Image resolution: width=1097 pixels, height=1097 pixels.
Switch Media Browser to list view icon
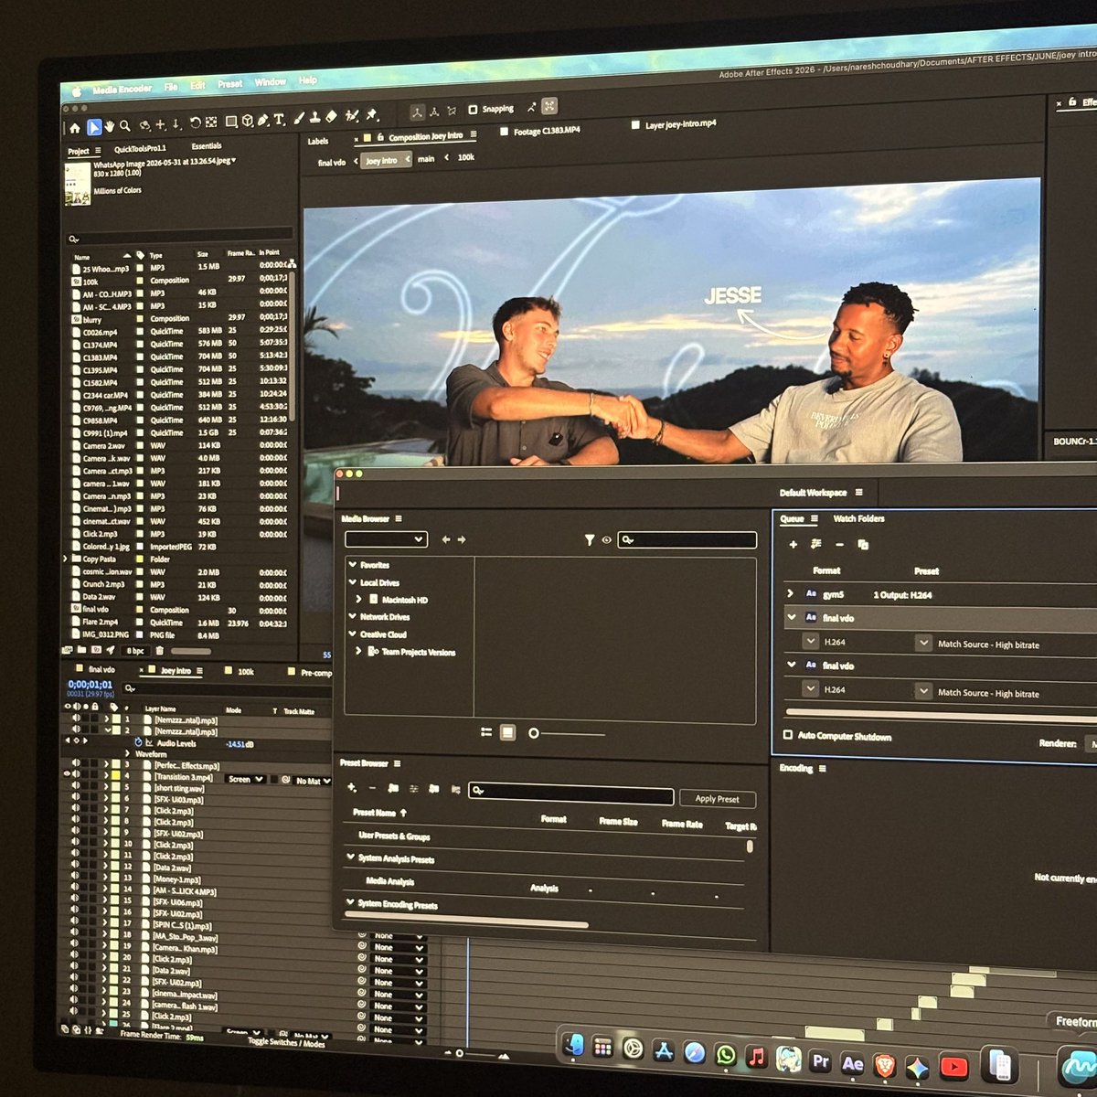[x=486, y=732]
